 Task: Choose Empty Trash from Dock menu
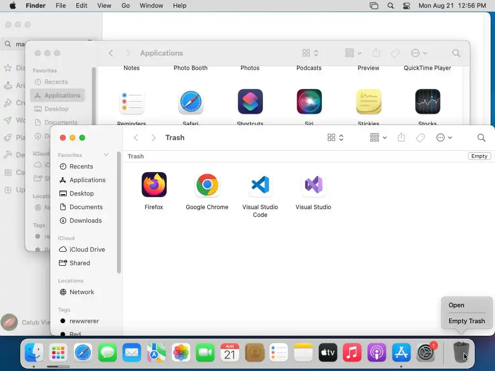(466, 321)
